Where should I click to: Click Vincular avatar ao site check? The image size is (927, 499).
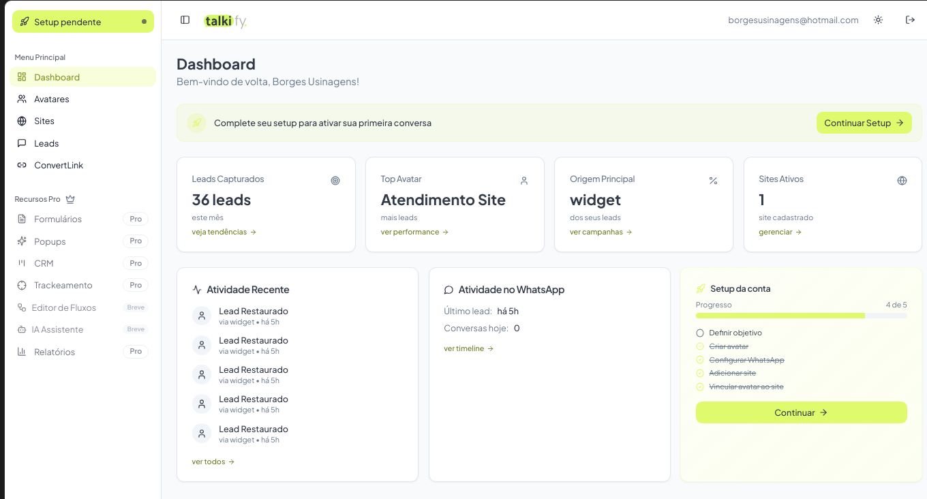(700, 387)
